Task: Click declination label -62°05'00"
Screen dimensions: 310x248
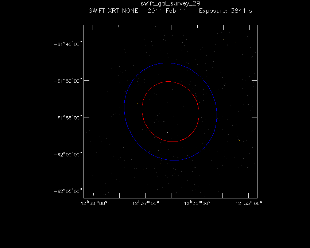Action: point(68,191)
